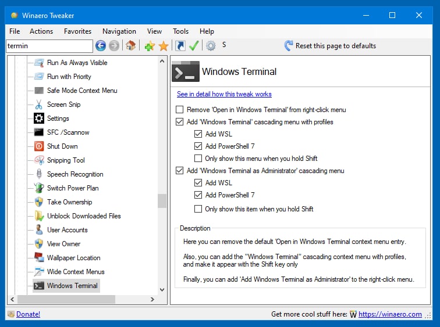Screen dimensions: 440x327
Task: Click horizontal scroll right arrow in tree
Action: [x=152, y=299]
